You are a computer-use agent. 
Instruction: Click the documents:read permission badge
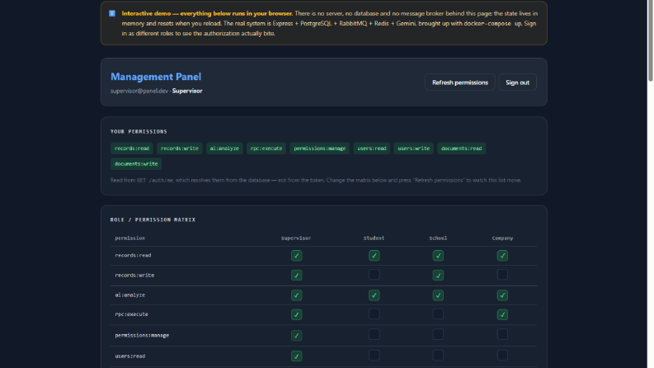point(461,149)
